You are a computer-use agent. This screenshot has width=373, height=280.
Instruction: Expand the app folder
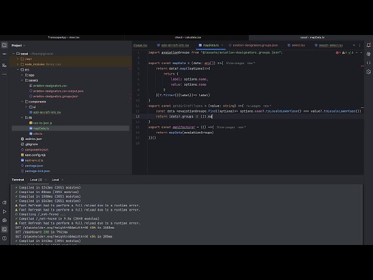point(22,75)
